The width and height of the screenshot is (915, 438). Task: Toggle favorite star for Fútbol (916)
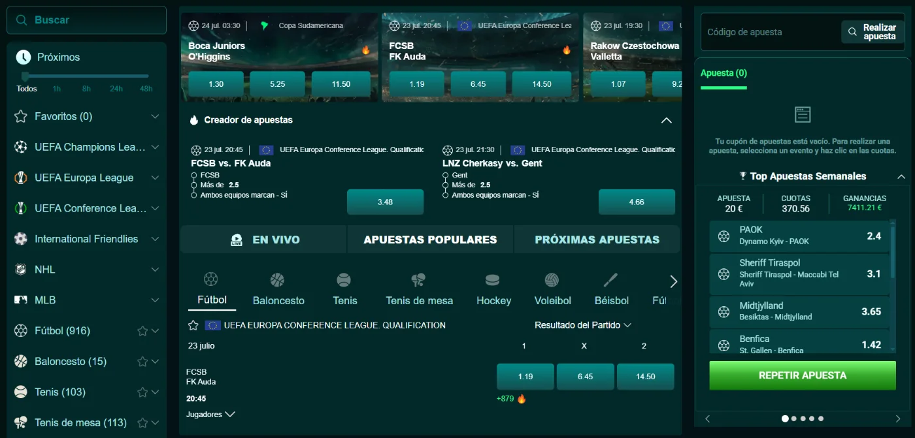(142, 331)
